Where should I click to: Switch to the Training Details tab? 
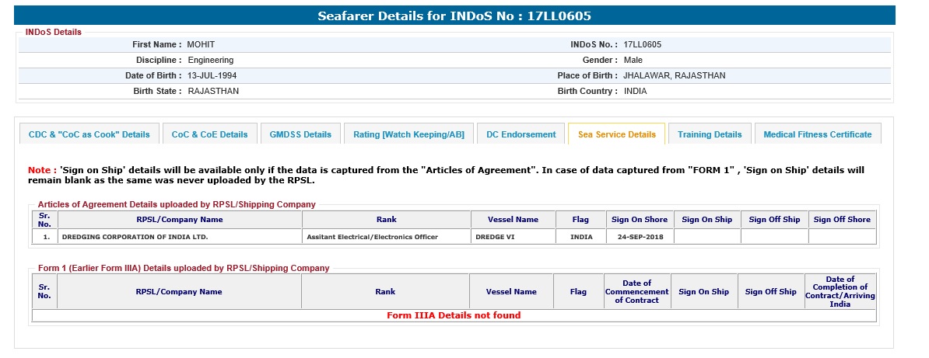click(710, 134)
